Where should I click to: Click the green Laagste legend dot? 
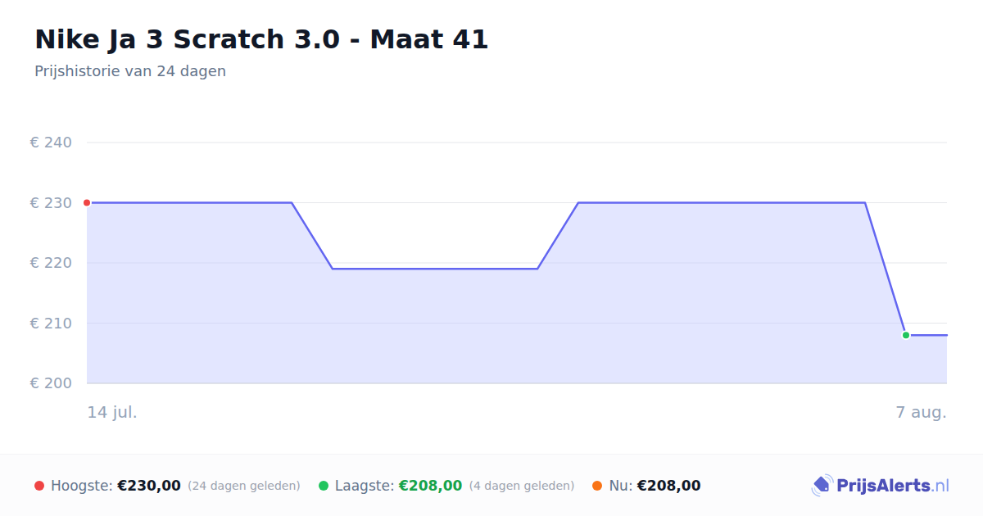pos(324,486)
